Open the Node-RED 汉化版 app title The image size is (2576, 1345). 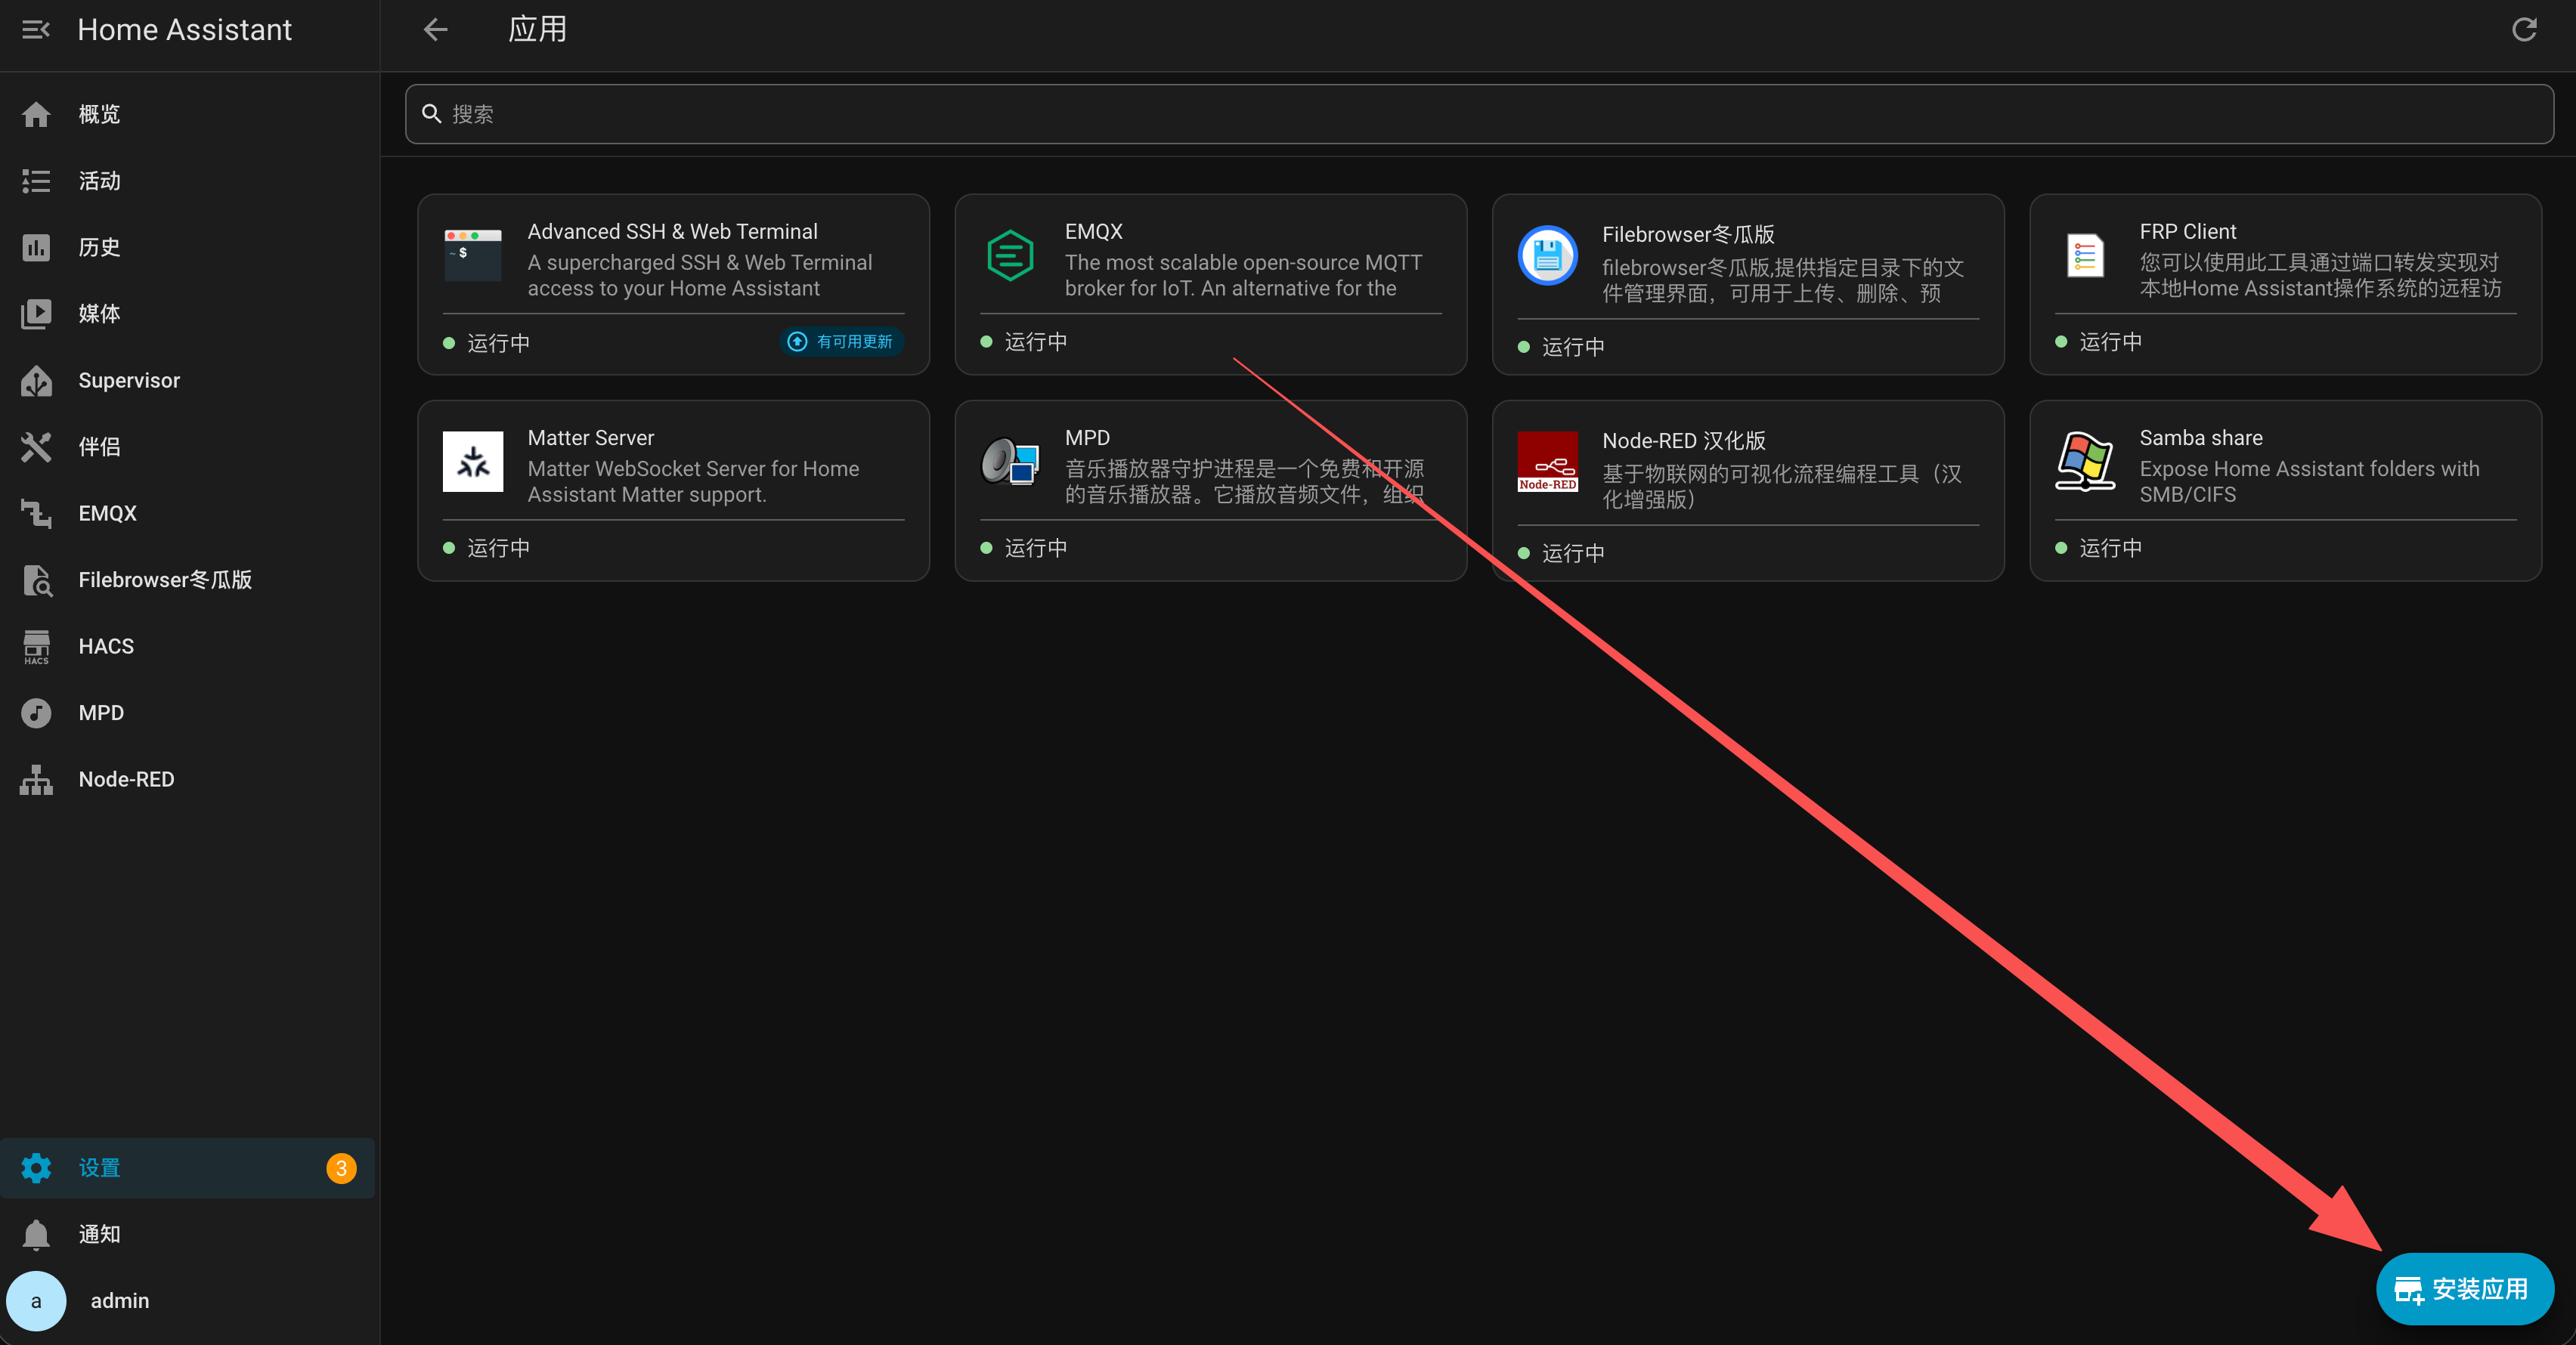(x=1684, y=441)
